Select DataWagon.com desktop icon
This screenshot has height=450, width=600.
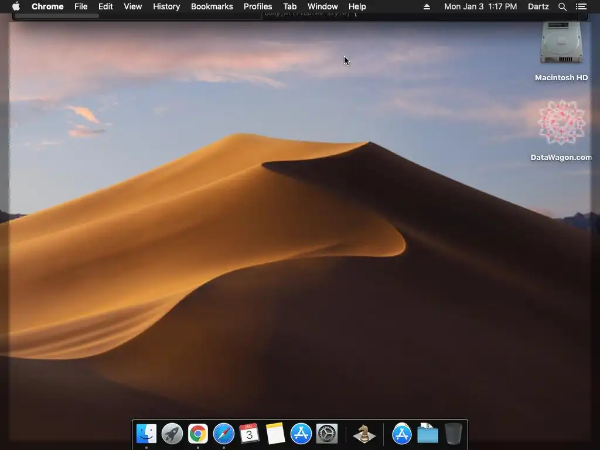[561, 122]
